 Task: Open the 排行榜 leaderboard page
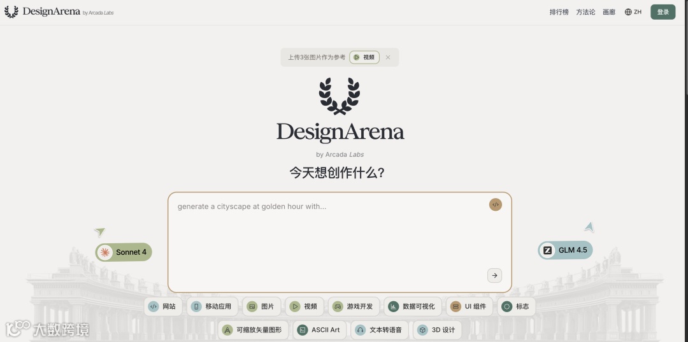[x=559, y=12]
